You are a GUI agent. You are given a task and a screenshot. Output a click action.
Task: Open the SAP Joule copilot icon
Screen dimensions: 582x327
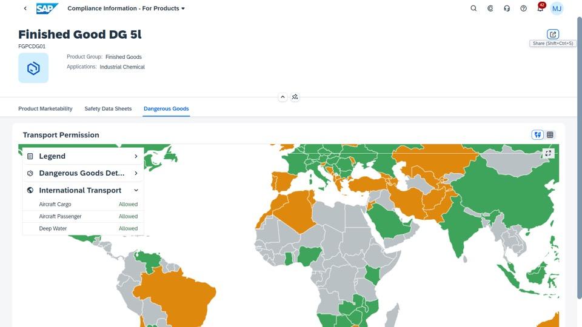(x=490, y=8)
